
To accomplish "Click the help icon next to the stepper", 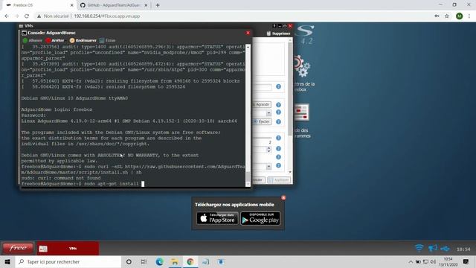I will tap(278, 149).
